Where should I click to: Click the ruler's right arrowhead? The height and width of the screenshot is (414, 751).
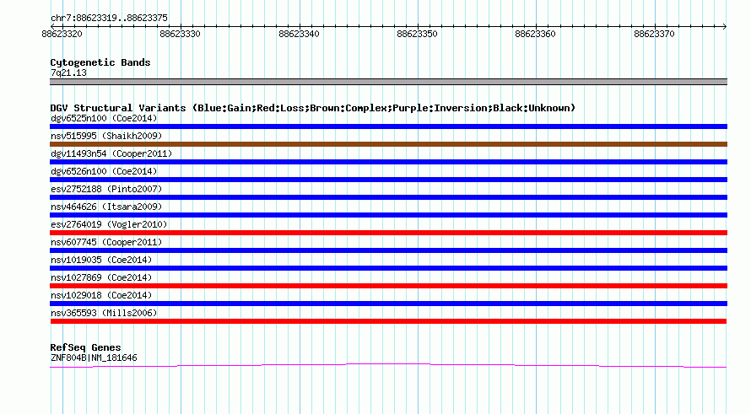point(725,26)
